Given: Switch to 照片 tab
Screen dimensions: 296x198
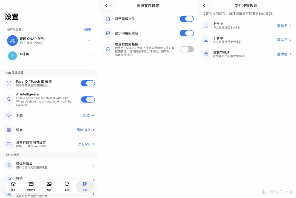Looking at the screenshot, I should pyautogui.click(x=49, y=186).
